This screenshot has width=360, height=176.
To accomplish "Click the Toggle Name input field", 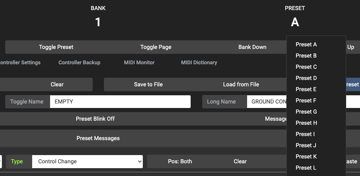I will pos(120,102).
